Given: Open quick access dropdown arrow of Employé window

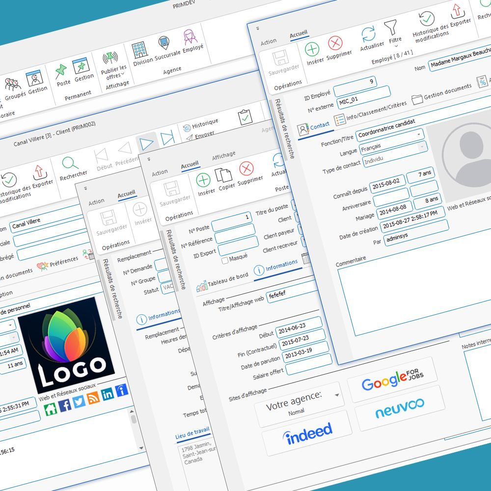Looking at the screenshot, I should (x=258, y=28).
